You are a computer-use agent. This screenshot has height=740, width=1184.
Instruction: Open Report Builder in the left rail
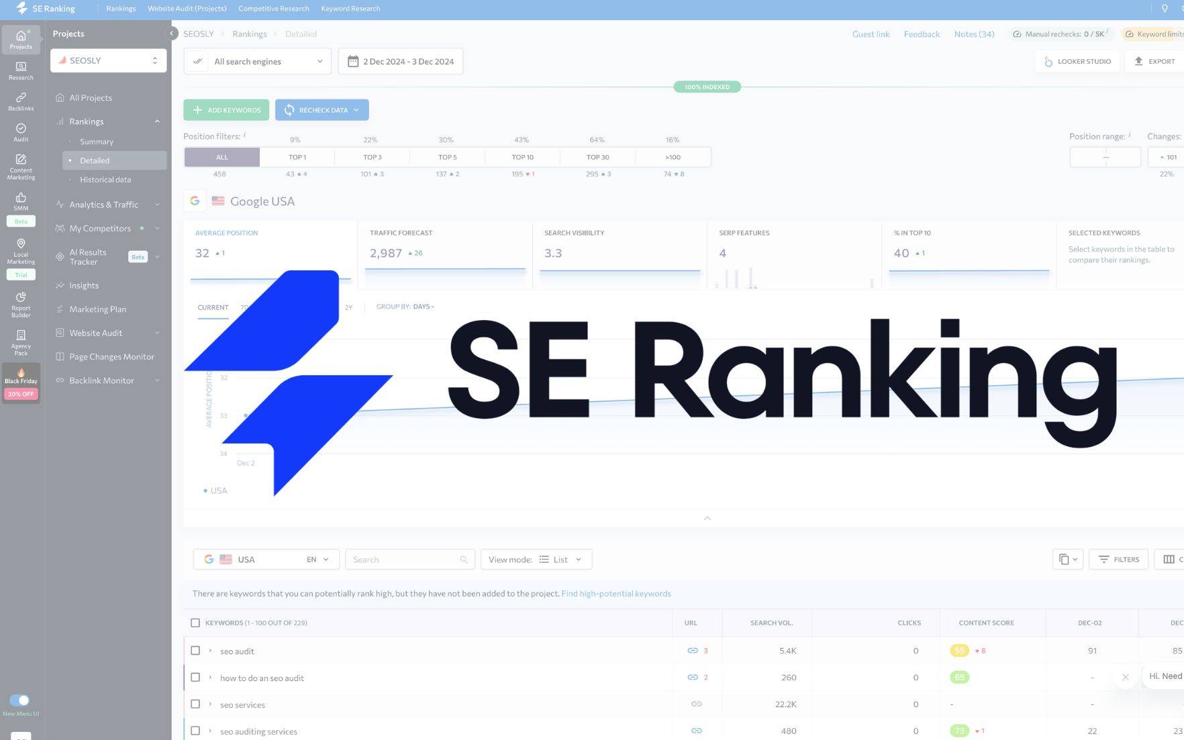click(x=21, y=305)
